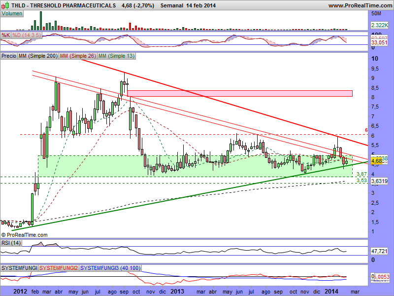Image resolution: width=394 pixels, height=296 pixels.
Task: Click the 3,53 support level label
Action: coord(362,181)
